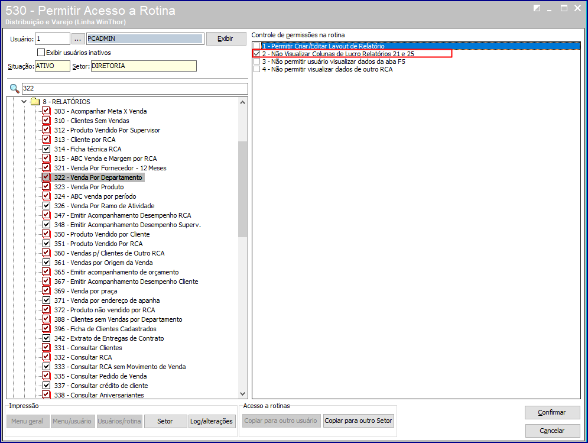Click the Setor print button
Viewport: 588px width, 443px height.
point(165,421)
